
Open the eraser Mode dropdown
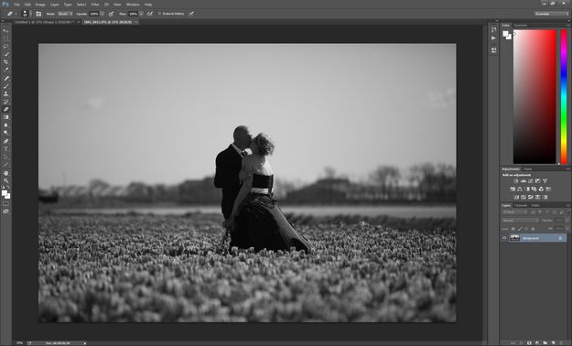[65, 14]
